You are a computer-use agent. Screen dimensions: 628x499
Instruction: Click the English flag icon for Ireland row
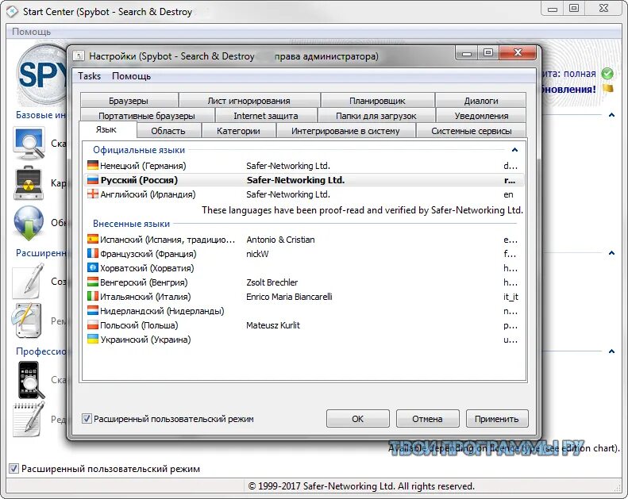click(x=93, y=194)
